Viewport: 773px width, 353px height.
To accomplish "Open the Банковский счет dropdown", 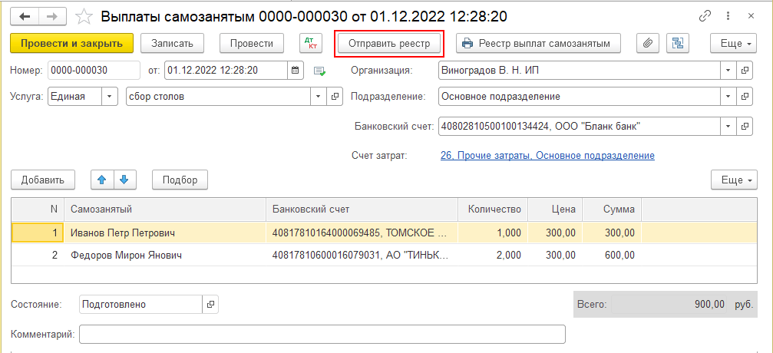I will 728,126.
